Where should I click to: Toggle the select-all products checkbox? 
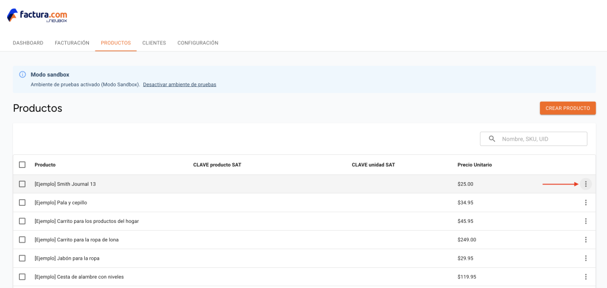22,165
